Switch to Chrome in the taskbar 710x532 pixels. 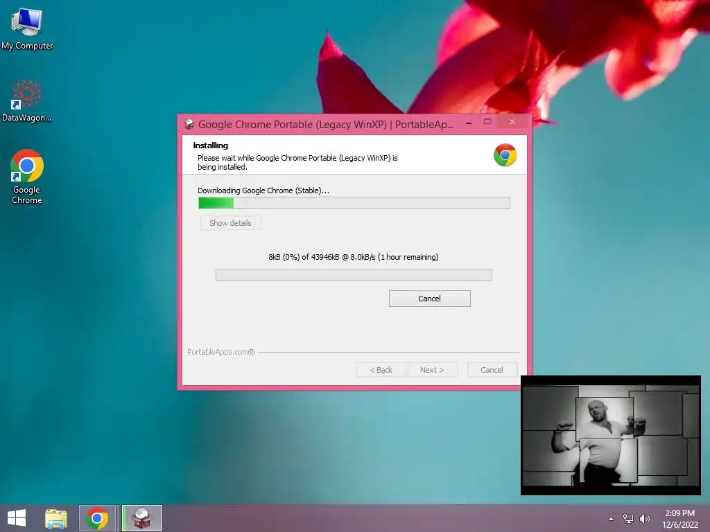coord(97,518)
